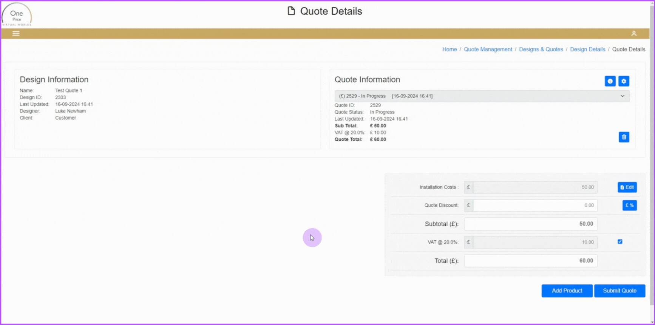Screen dimensions: 655x325
Task: Open the user profile icon
Action: click(634, 34)
